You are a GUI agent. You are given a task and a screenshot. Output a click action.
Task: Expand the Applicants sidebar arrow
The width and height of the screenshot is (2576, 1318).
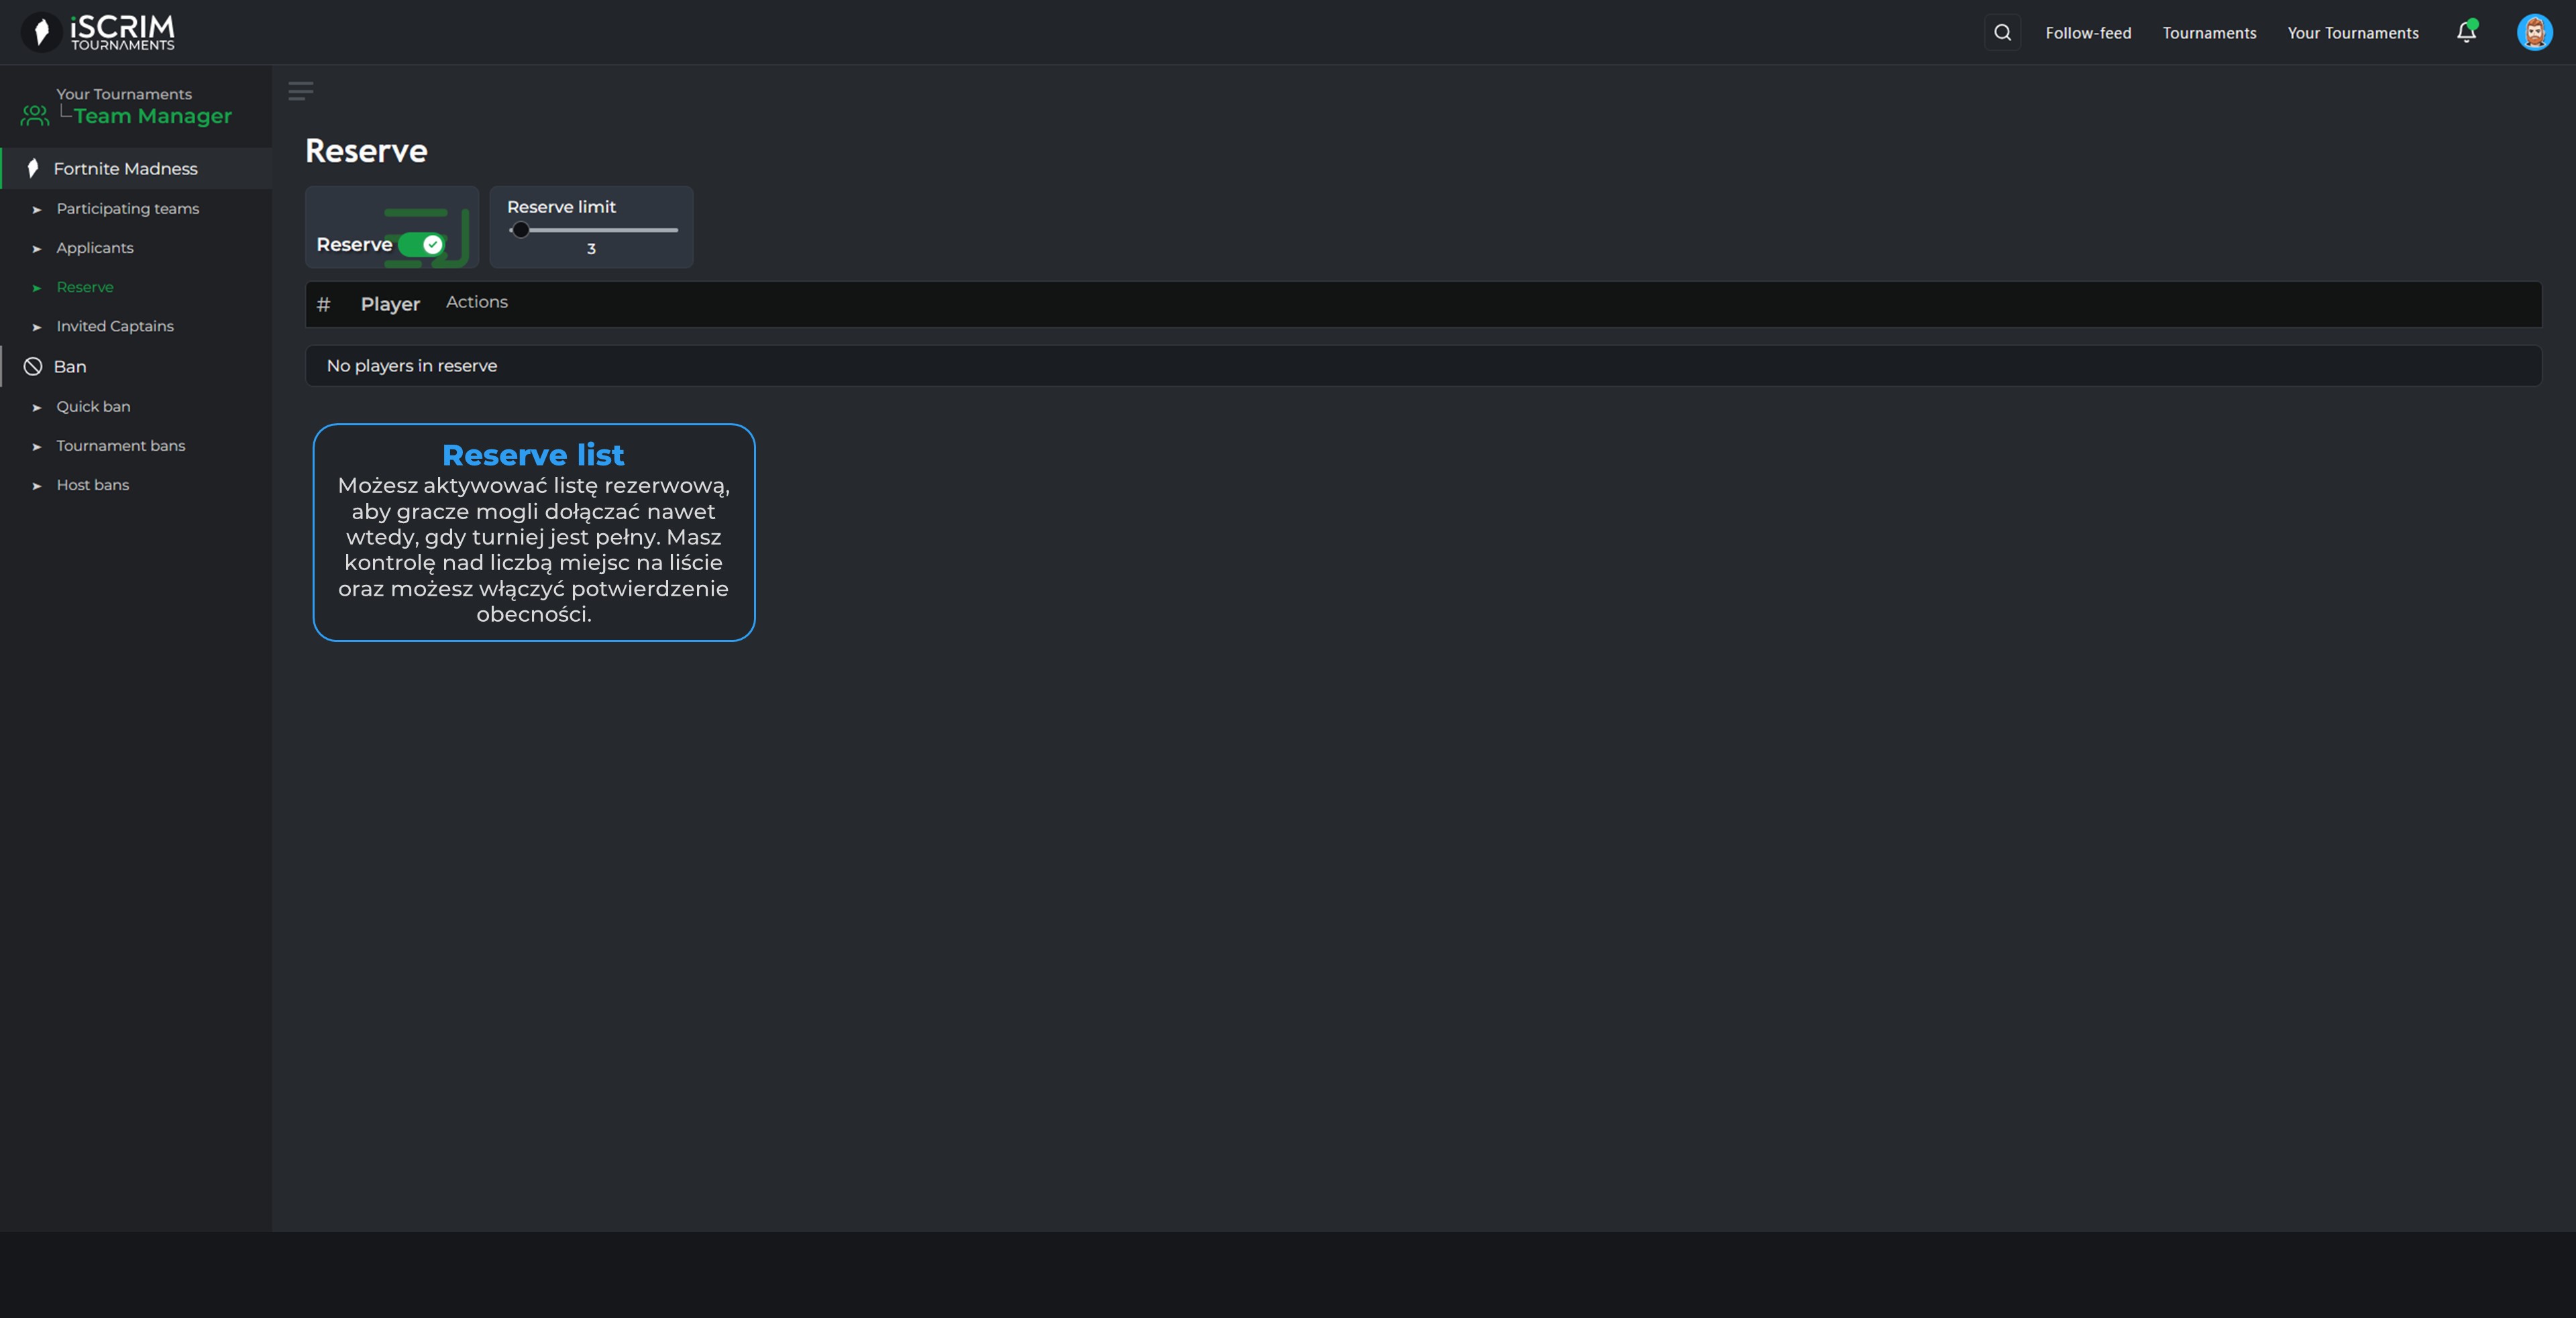pos(37,249)
